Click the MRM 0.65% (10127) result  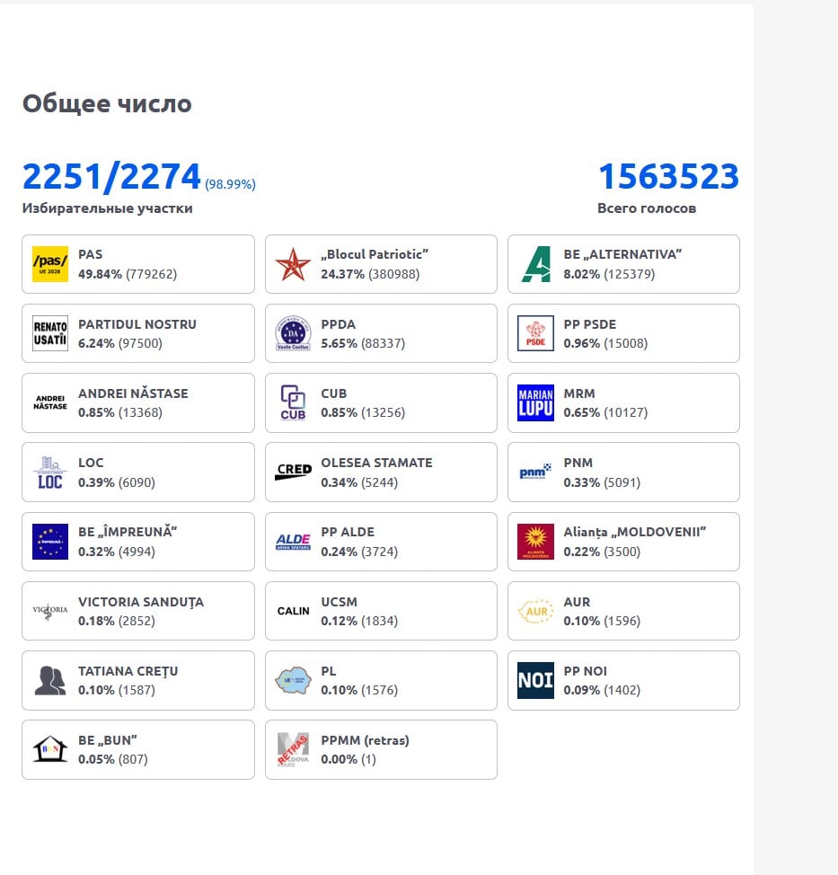click(x=605, y=412)
